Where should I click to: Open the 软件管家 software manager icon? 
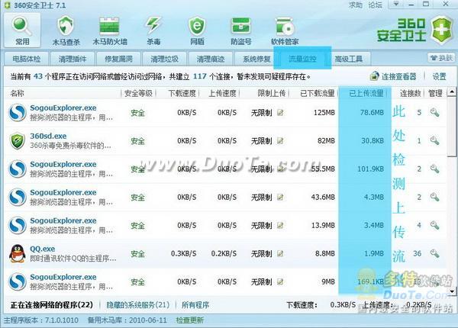tap(284, 27)
